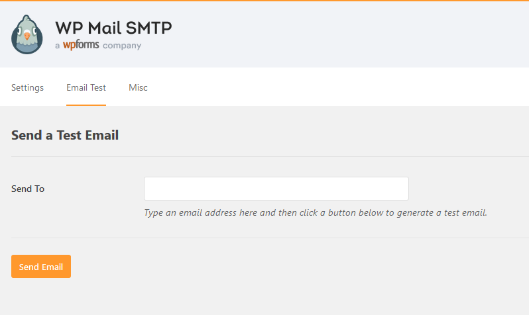The width and height of the screenshot is (529, 315).
Task: Select the Send a Test Email heading
Action: pyautogui.click(x=65, y=135)
